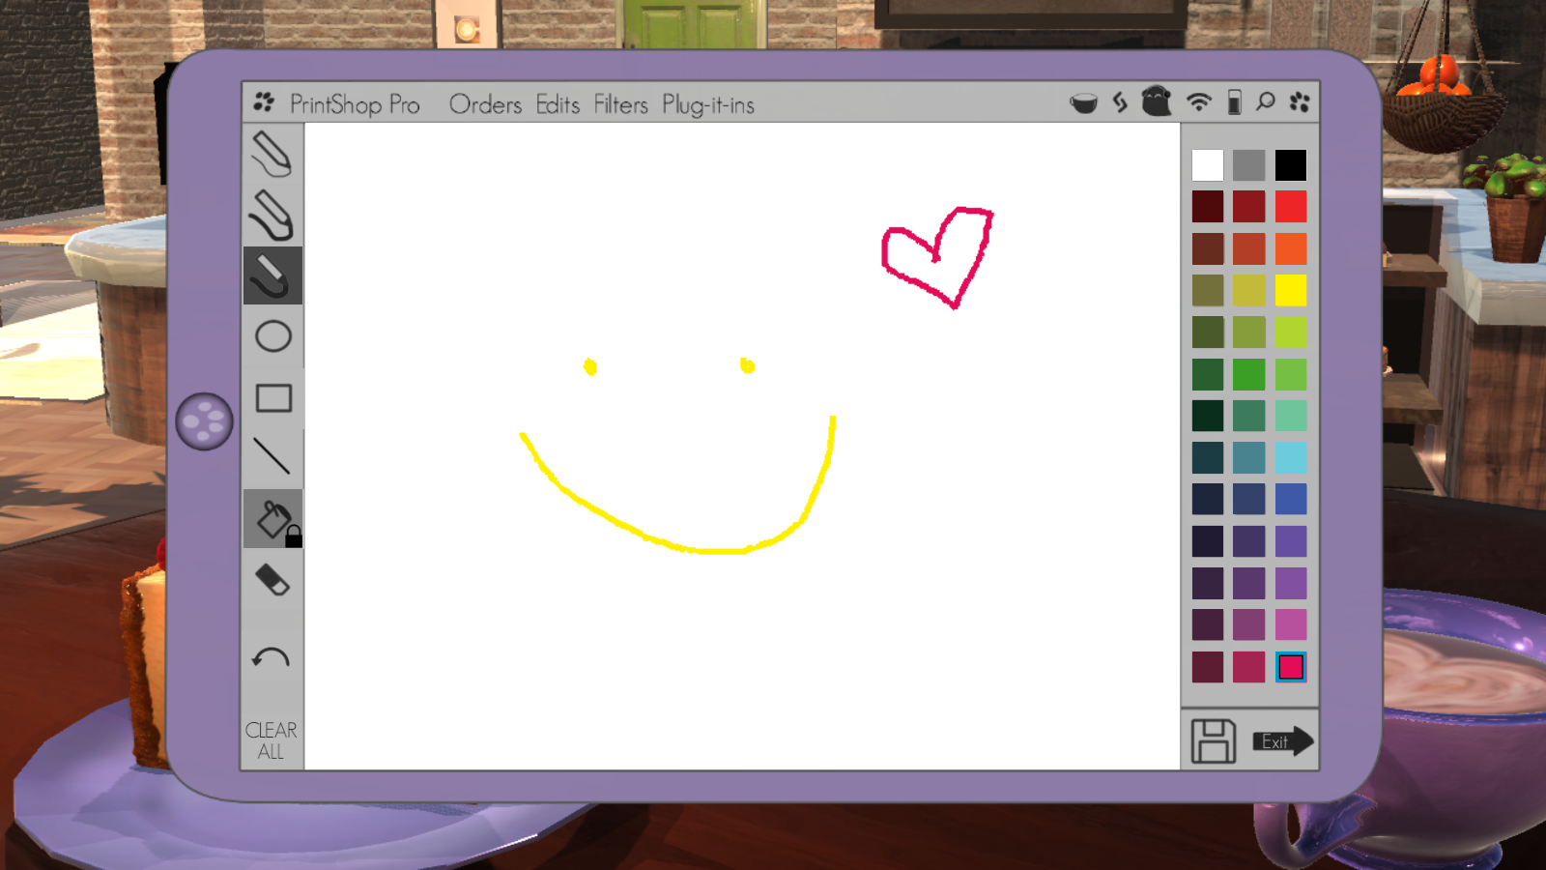Click the Exit arrow button
The image size is (1546, 870).
[1282, 741]
